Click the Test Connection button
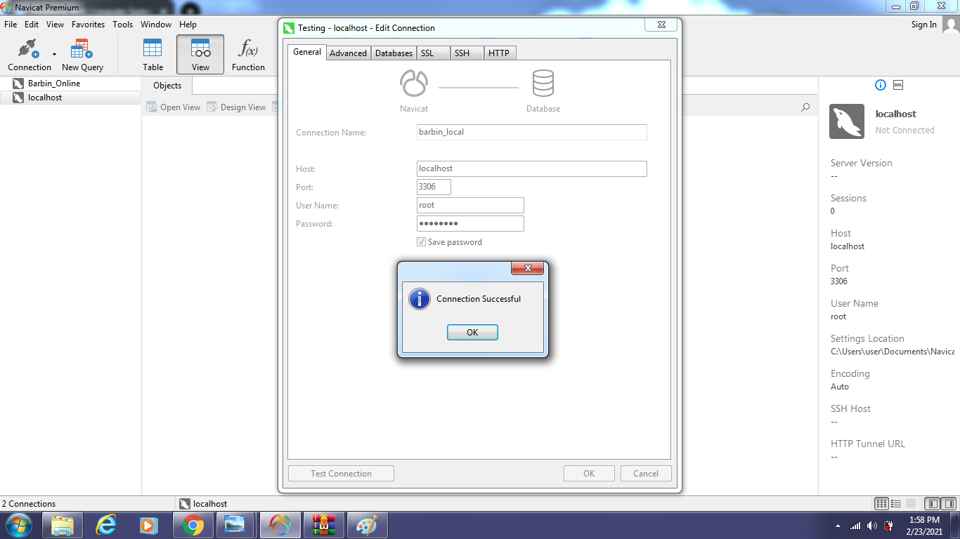960x539 pixels. click(x=341, y=474)
